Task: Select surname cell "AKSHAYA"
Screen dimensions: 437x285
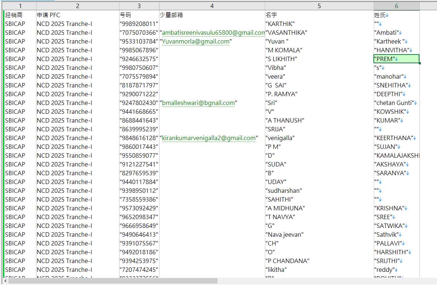Action: tap(396, 164)
